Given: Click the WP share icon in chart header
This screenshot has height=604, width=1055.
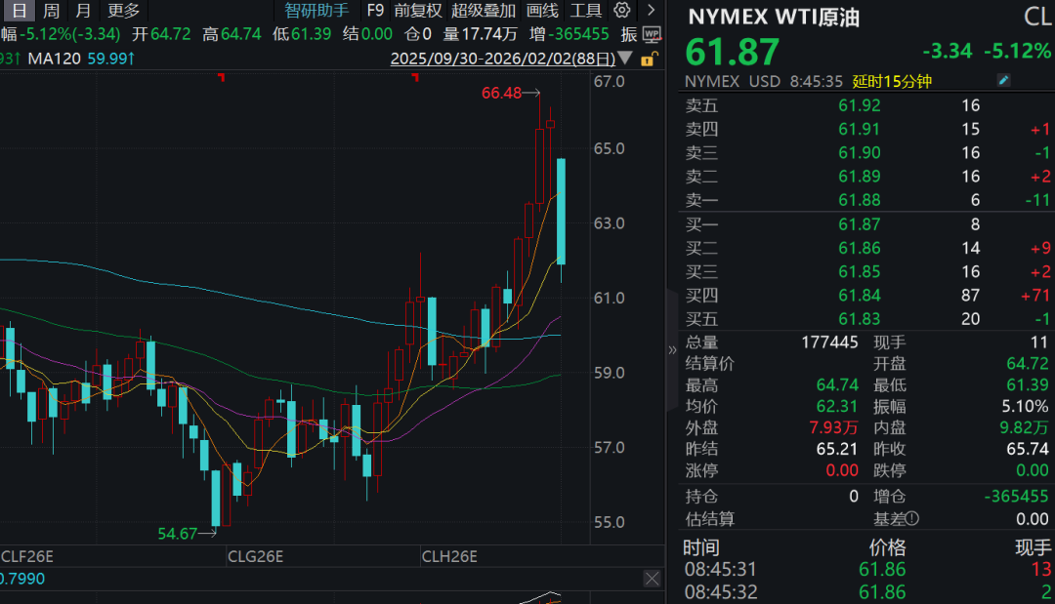Looking at the screenshot, I should (x=652, y=34).
